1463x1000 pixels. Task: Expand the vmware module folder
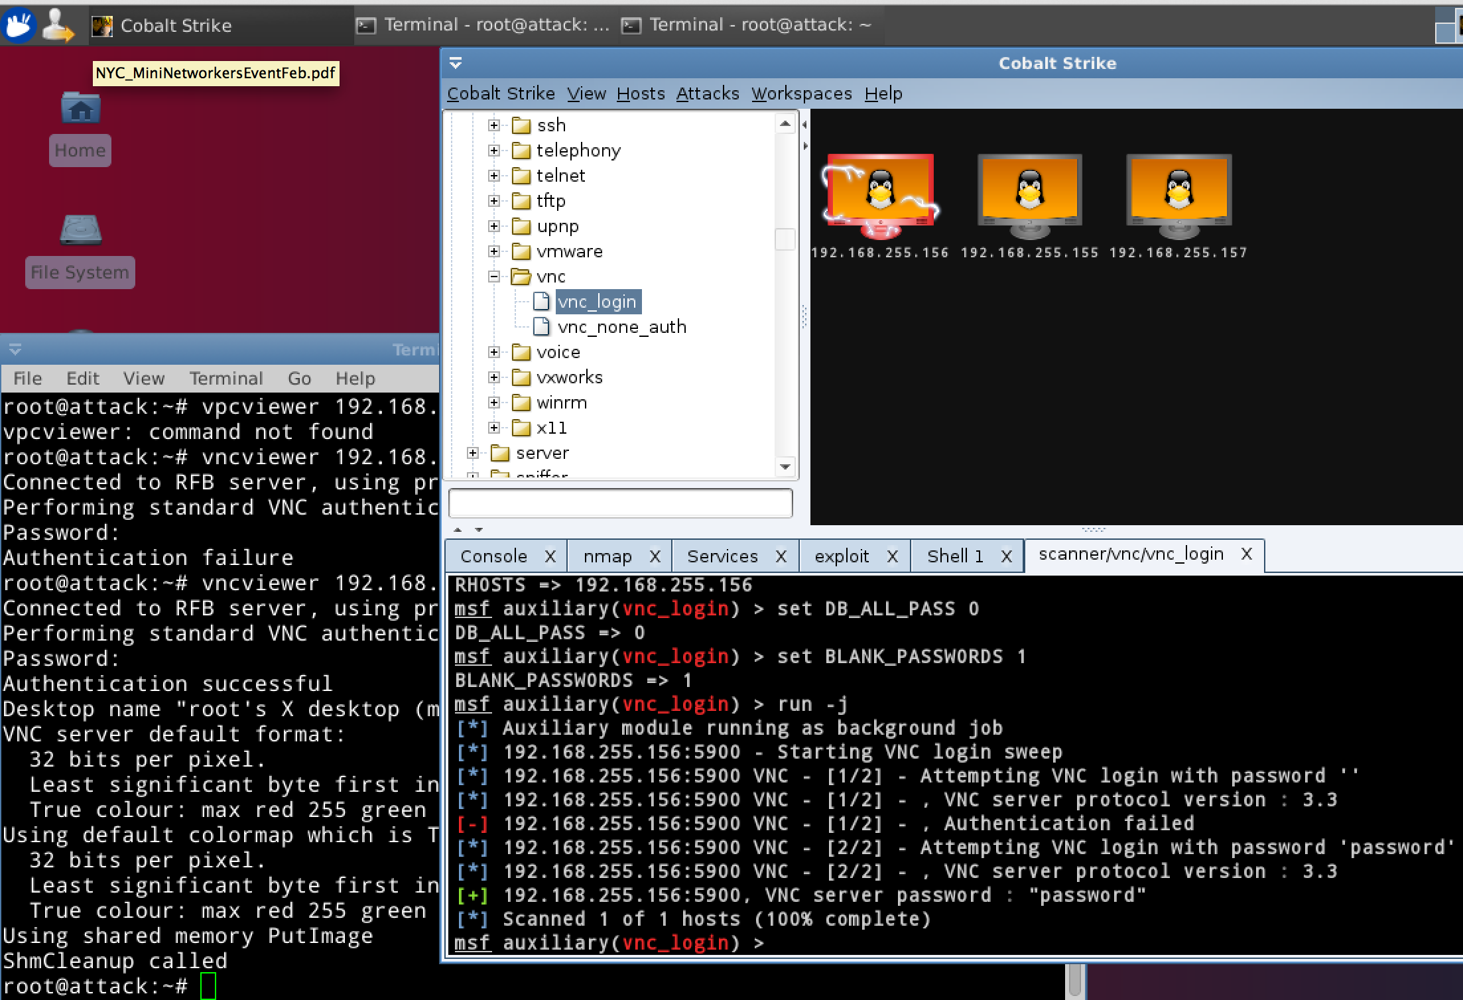pos(494,251)
